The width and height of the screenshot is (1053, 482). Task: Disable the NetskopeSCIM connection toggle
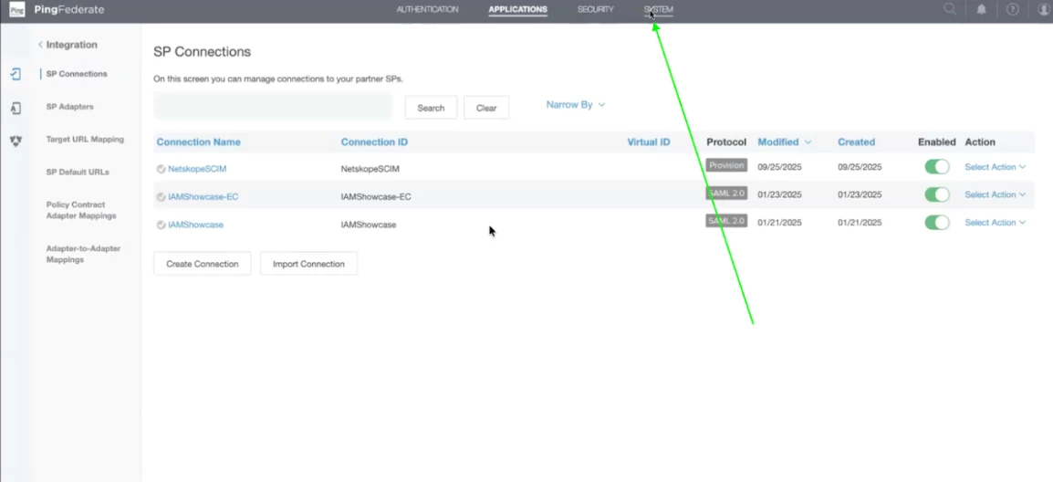937,167
